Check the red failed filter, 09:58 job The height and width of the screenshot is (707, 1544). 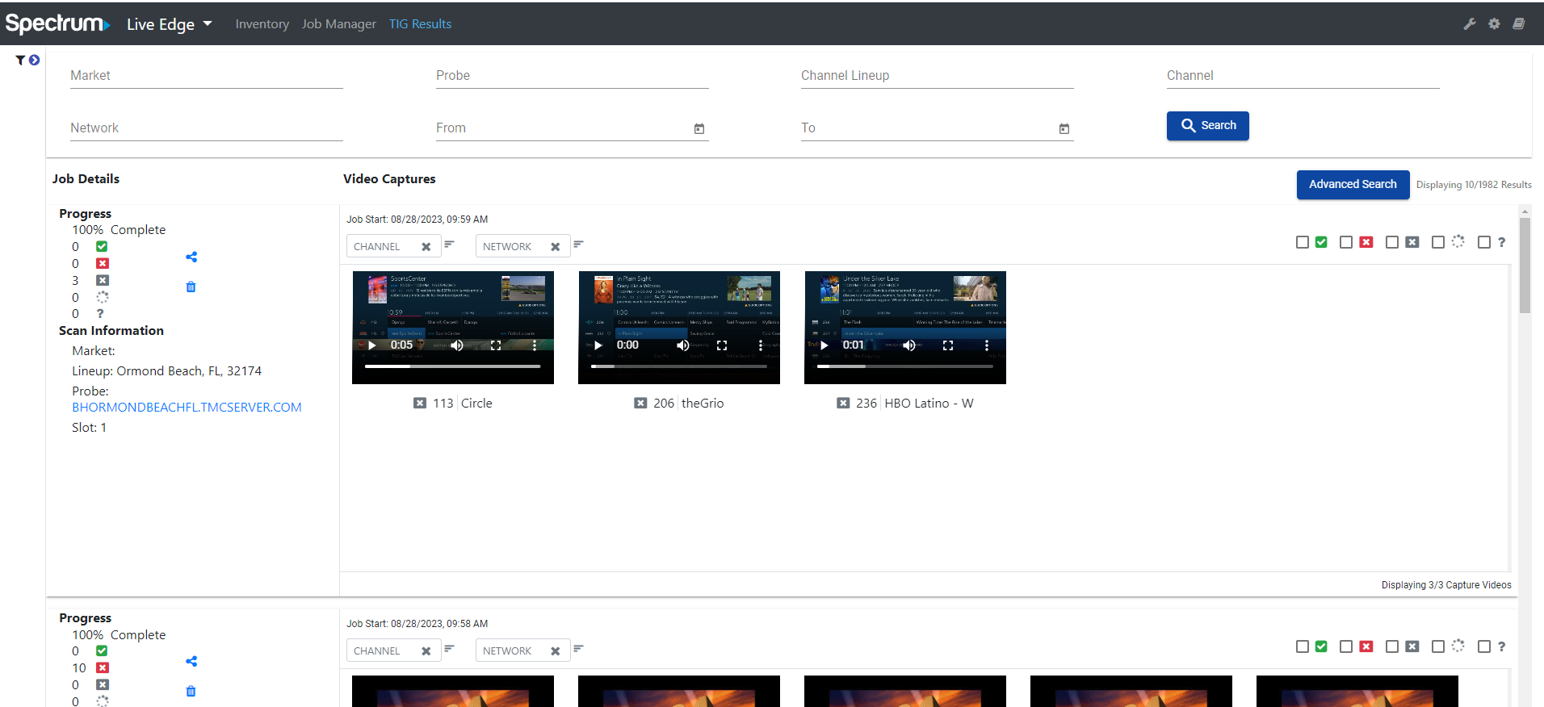coord(1346,646)
